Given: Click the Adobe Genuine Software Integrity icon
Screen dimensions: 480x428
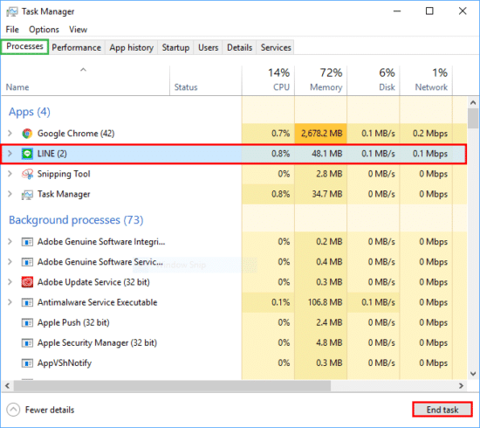Looking at the screenshot, I should click(x=27, y=242).
